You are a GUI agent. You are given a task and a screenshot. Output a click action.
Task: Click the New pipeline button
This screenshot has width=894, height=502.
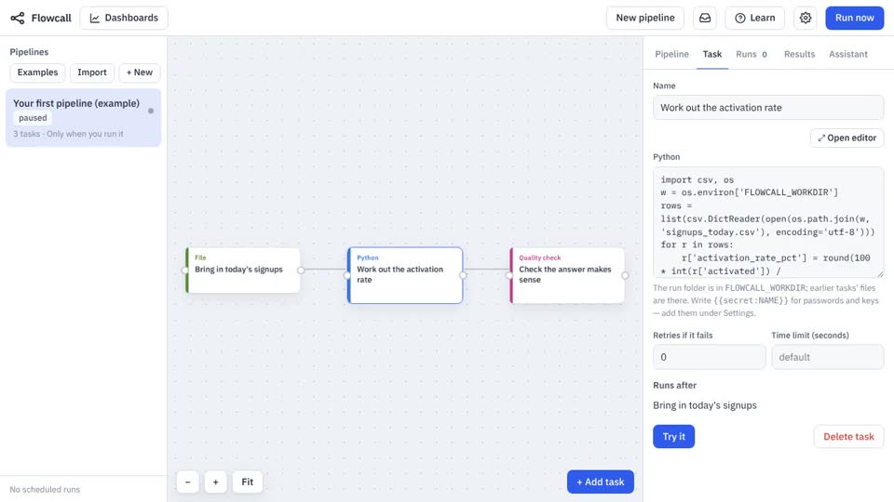pos(644,18)
